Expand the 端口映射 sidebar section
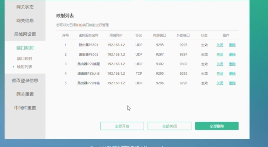 25,48
